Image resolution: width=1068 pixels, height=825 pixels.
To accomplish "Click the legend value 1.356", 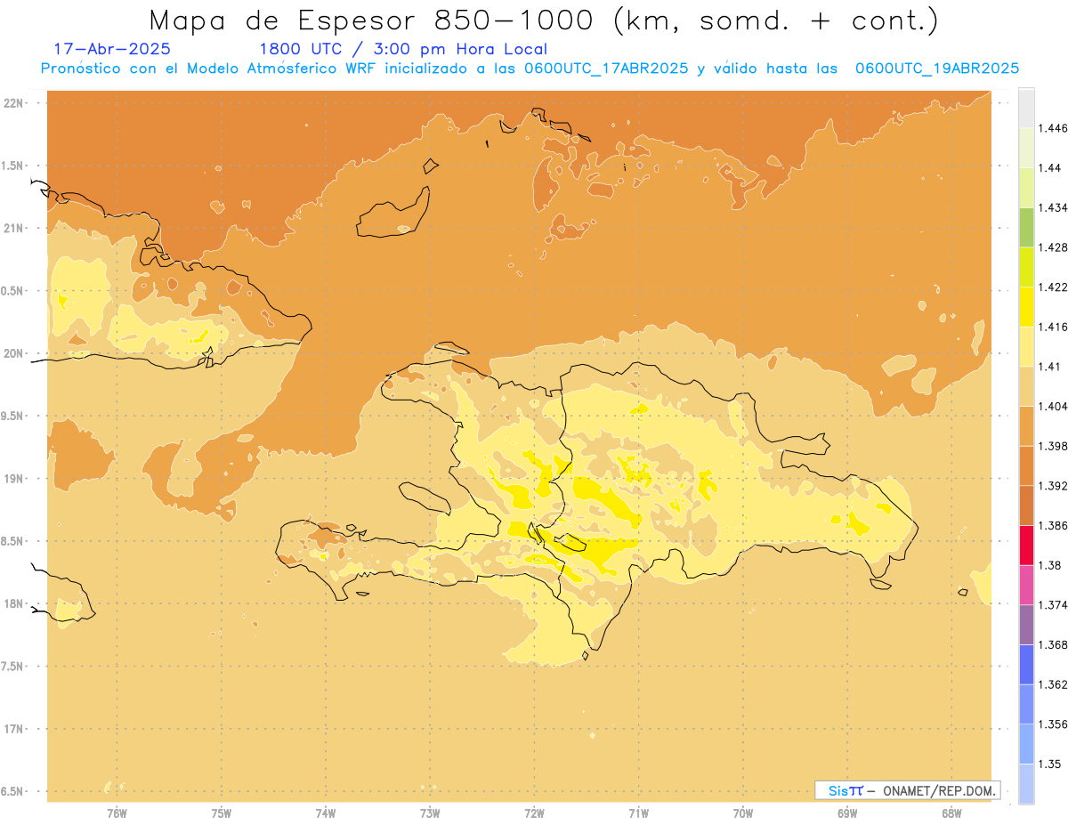I will point(1052,724).
